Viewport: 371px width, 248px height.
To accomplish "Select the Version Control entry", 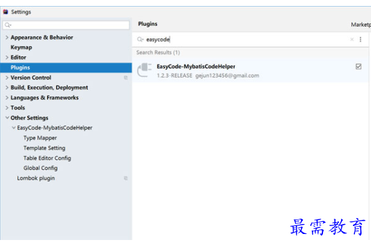I will (x=31, y=78).
